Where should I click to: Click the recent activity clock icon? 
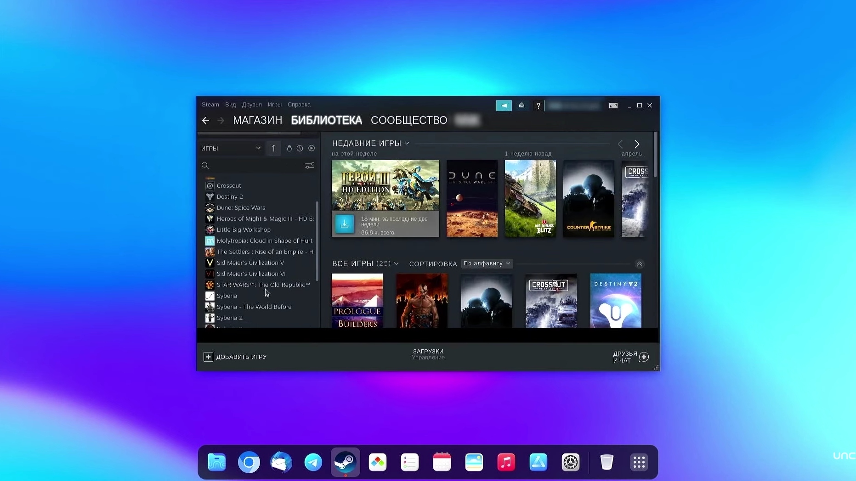[300, 148]
